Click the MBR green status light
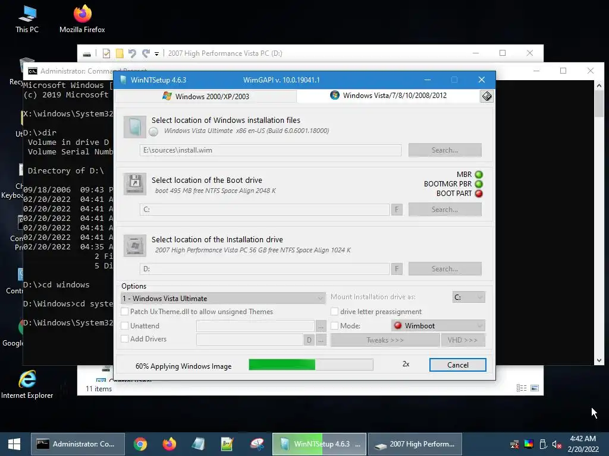The width and height of the screenshot is (609, 456). click(x=479, y=175)
